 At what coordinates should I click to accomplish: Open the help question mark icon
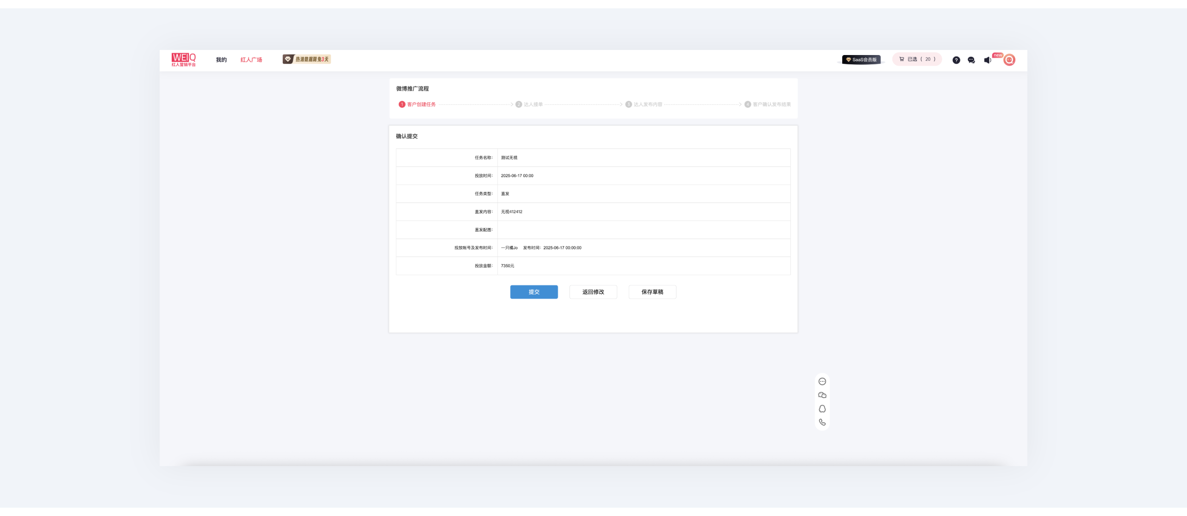pyautogui.click(x=956, y=60)
